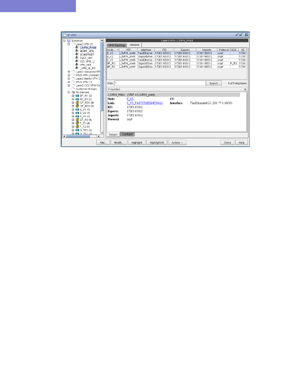The height and width of the screenshot is (376, 281).
Task: Sort by the Protocol column header
Action: (x=224, y=50)
